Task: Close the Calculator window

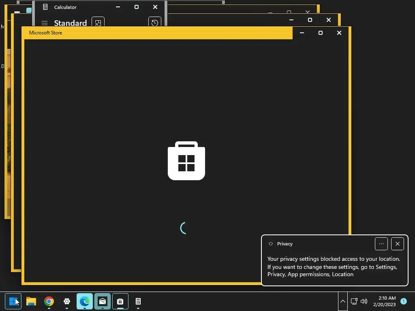Action: [155, 7]
